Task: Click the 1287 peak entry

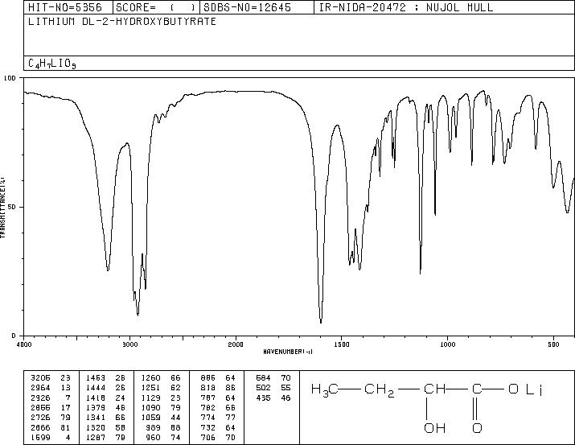Action: click(105, 437)
